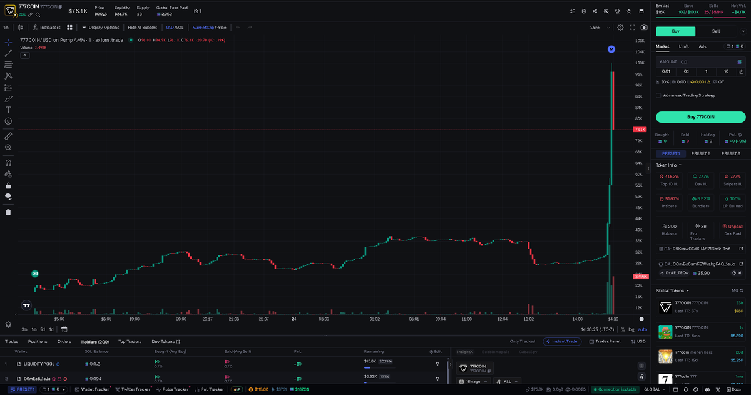This screenshot has width=751, height=395.
Task: Toggle auto scale on chart
Action: [642, 329]
